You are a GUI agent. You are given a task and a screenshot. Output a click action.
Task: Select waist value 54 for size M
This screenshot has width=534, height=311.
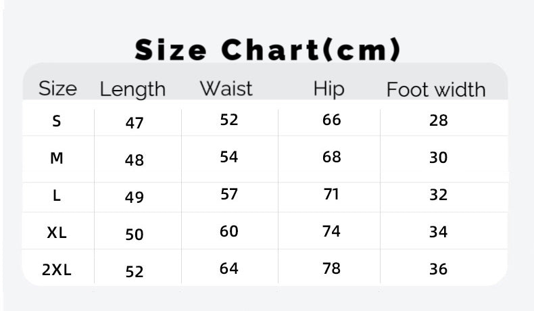point(229,157)
